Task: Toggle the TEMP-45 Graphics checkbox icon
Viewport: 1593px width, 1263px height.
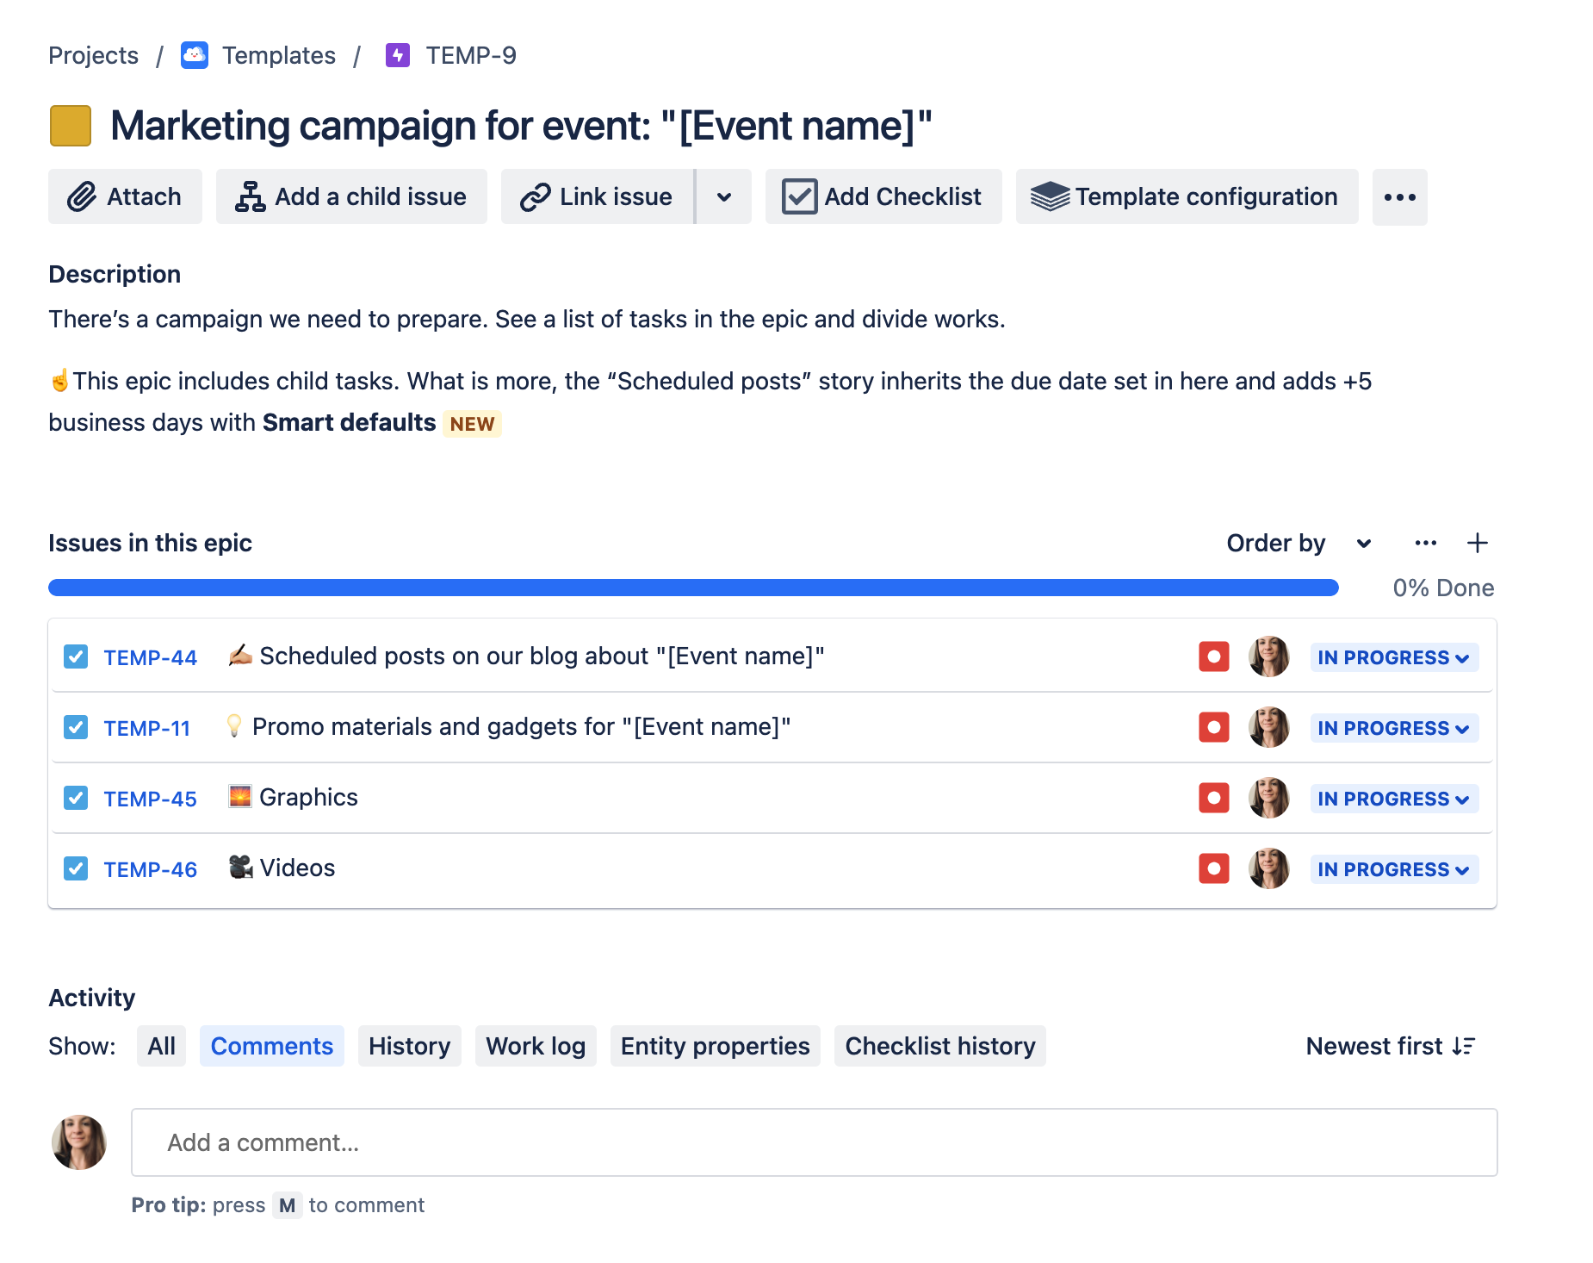Action: (x=76, y=798)
